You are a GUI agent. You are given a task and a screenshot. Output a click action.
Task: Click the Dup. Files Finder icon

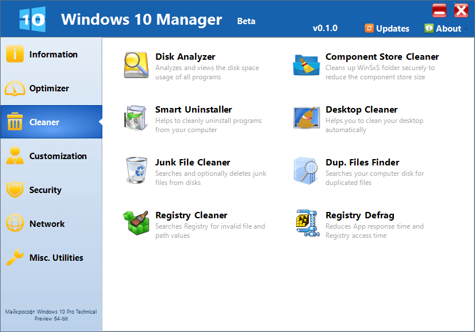(307, 171)
